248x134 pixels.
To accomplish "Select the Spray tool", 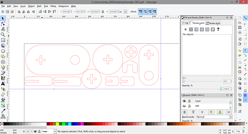I will tap(3, 89).
